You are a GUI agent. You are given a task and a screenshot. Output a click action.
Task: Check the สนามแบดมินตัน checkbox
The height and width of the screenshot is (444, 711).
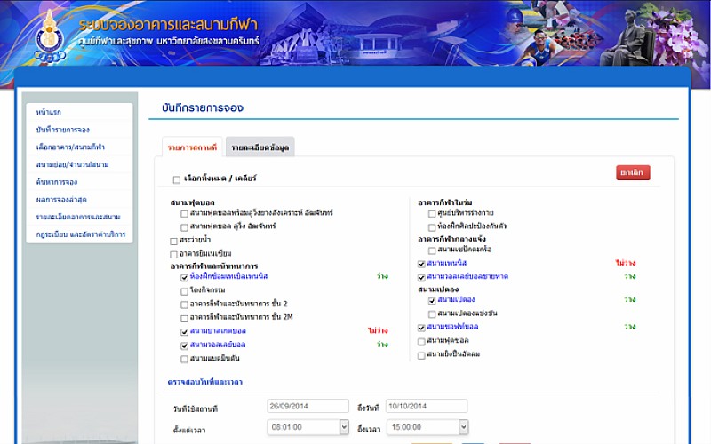(184, 360)
